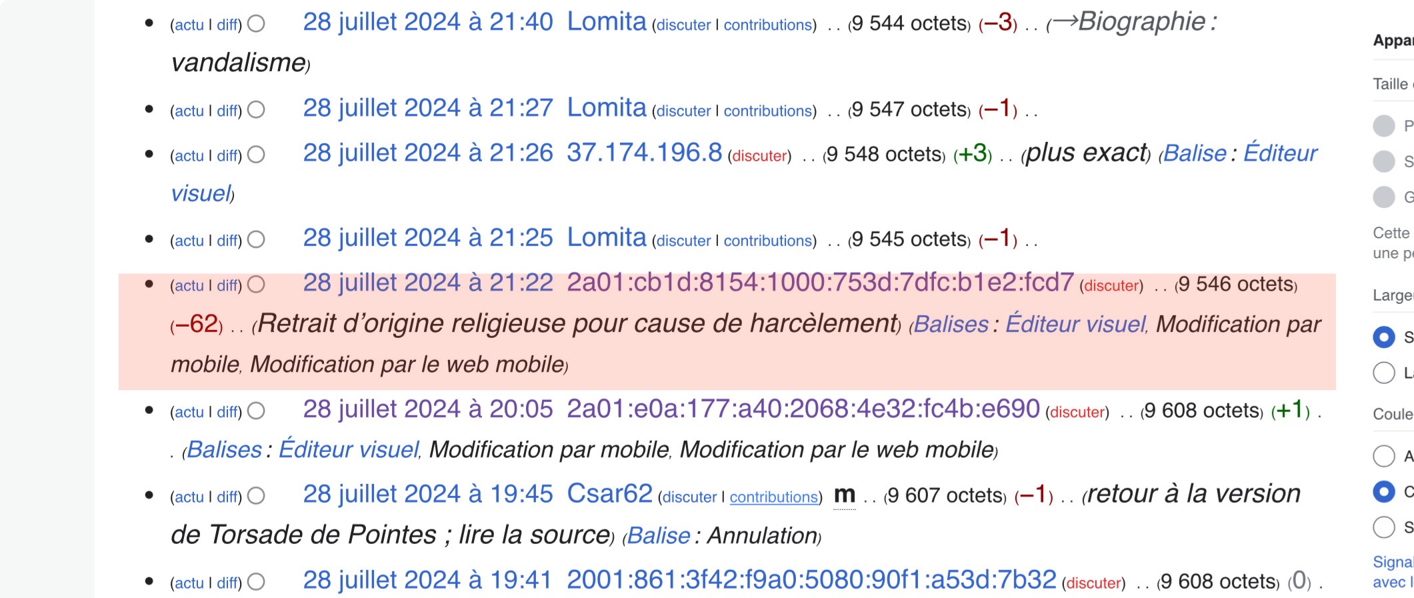1414x598 pixels.
Task: Click the Balise link on Csar62 entry
Action: coord(658,536)
